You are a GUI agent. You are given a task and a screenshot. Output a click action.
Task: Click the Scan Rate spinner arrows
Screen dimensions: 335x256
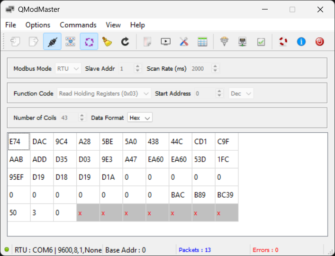215,68
